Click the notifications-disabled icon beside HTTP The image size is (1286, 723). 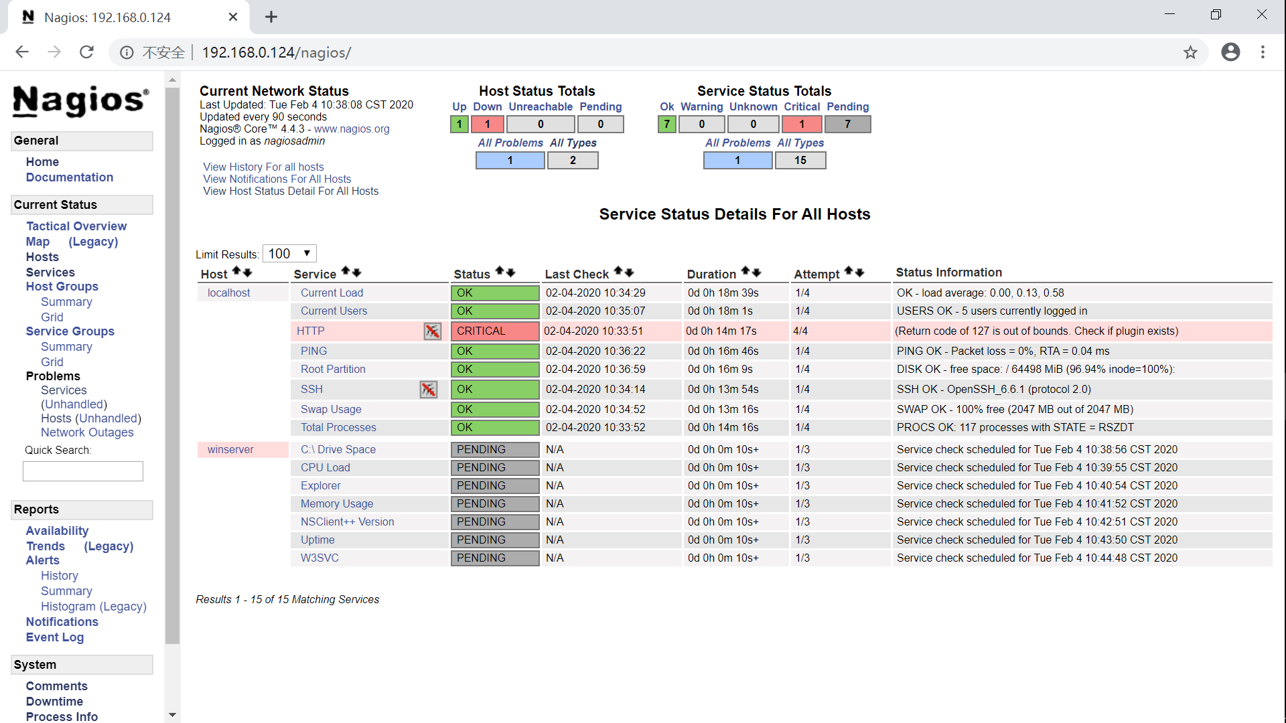tap(433, 331)
